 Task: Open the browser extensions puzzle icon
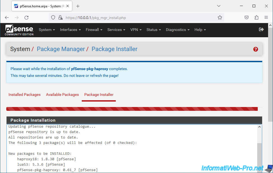256,17
